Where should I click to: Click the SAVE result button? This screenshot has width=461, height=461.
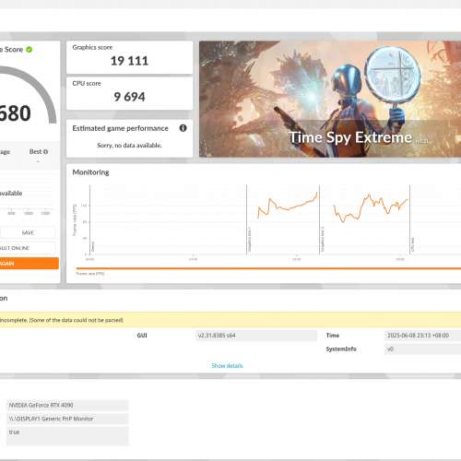coord(28,232)
